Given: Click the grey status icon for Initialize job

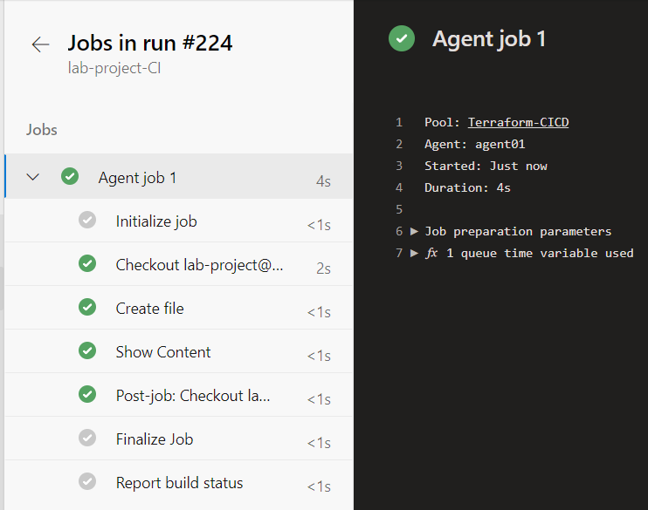Looking at the screenshot, I should (x=87, y=220).
